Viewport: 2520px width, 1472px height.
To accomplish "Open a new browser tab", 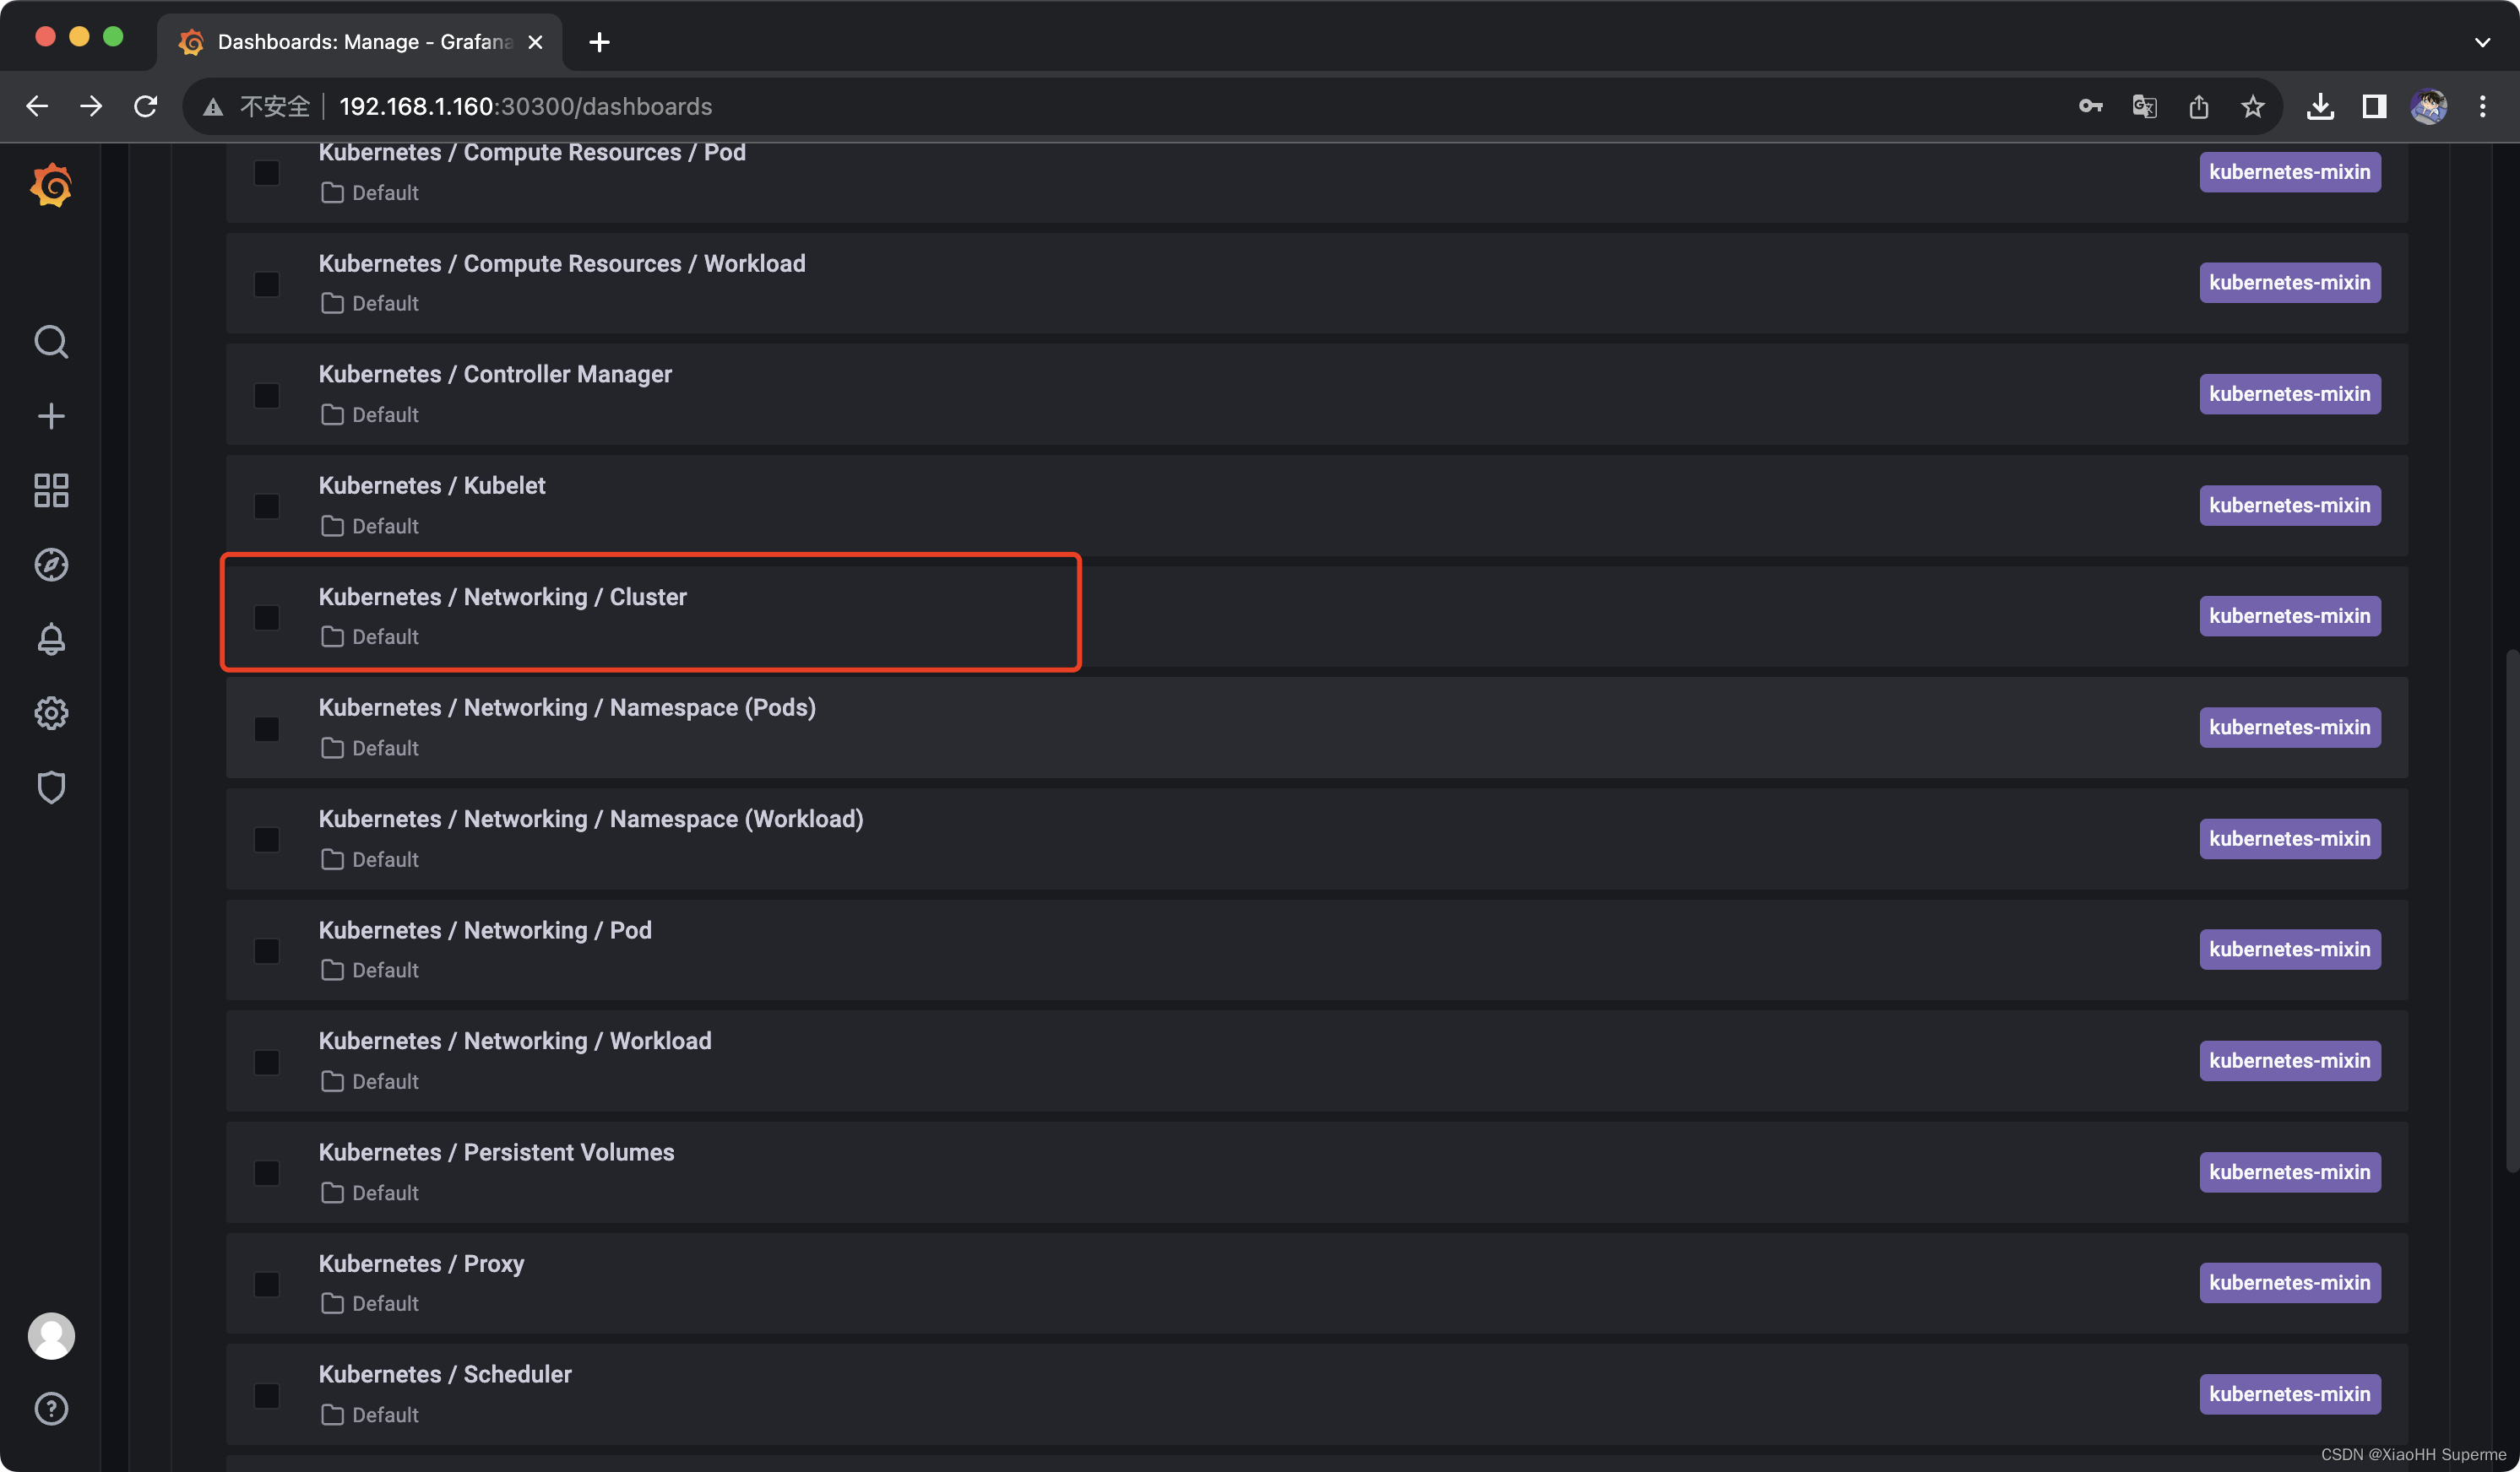I will [599, 42].
